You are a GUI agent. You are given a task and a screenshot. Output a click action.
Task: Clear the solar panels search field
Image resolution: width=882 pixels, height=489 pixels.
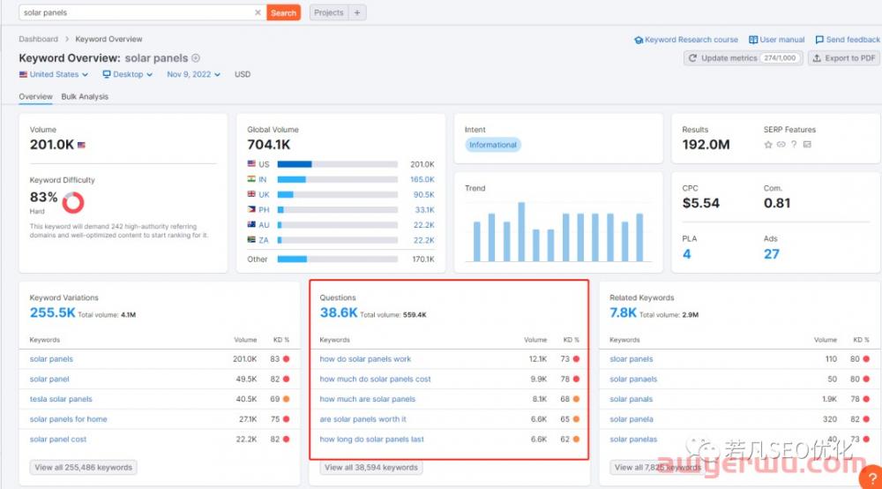(x=258, y=12)
